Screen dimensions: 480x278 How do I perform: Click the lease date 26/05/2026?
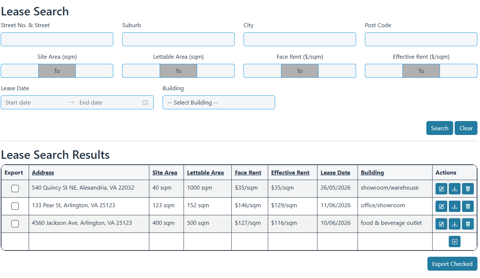335,188
